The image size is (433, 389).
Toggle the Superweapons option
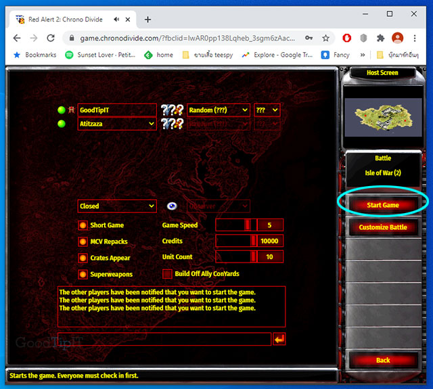83,274
